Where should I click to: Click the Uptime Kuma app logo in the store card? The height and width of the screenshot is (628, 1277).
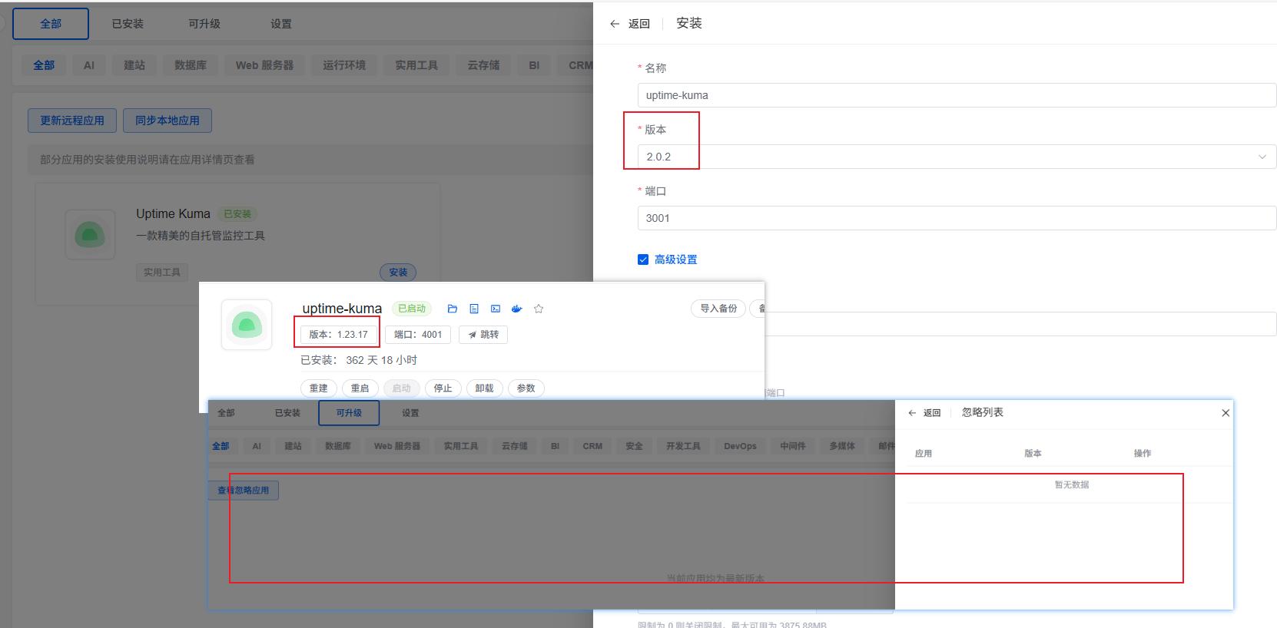(90, 234)
